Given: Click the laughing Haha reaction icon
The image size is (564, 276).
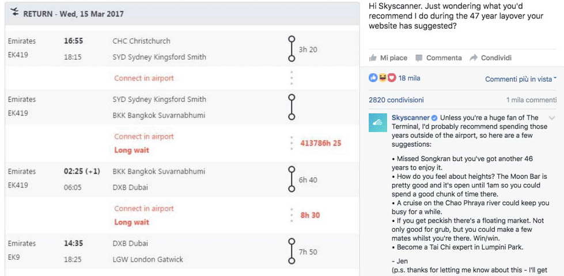Looking at the screenshot, I should 383,78.
